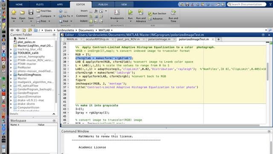The height and width of the screenshot is (154, 273).
Task: Expand the HS_opticalFlow folder
Action: coord(11,86)
